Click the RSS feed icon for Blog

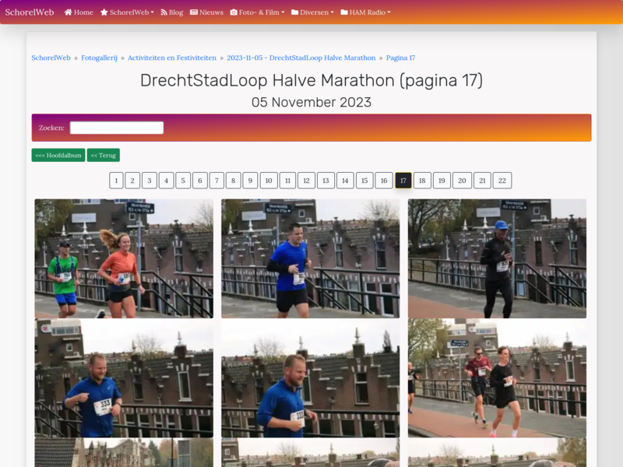[x=164, y=12]
